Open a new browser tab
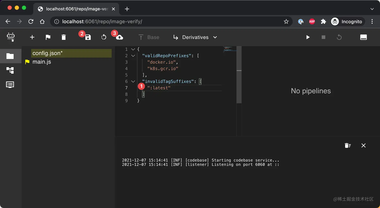 pos(127,9)
